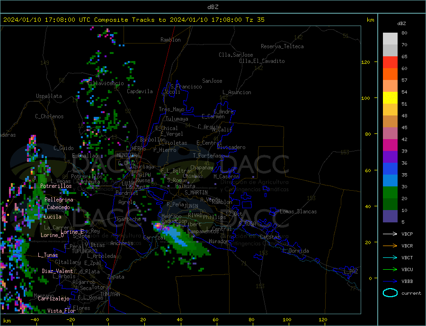Click the Chapanay label
426x326 pixels.
tap(202, 167)
